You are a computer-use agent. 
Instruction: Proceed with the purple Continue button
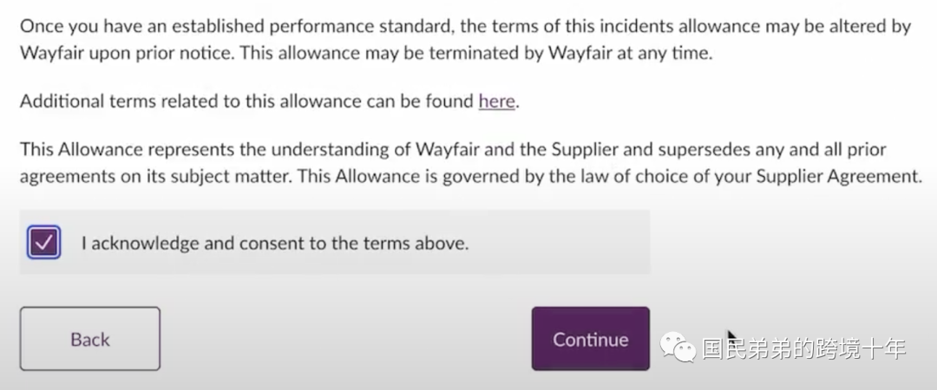click(591, 339)
